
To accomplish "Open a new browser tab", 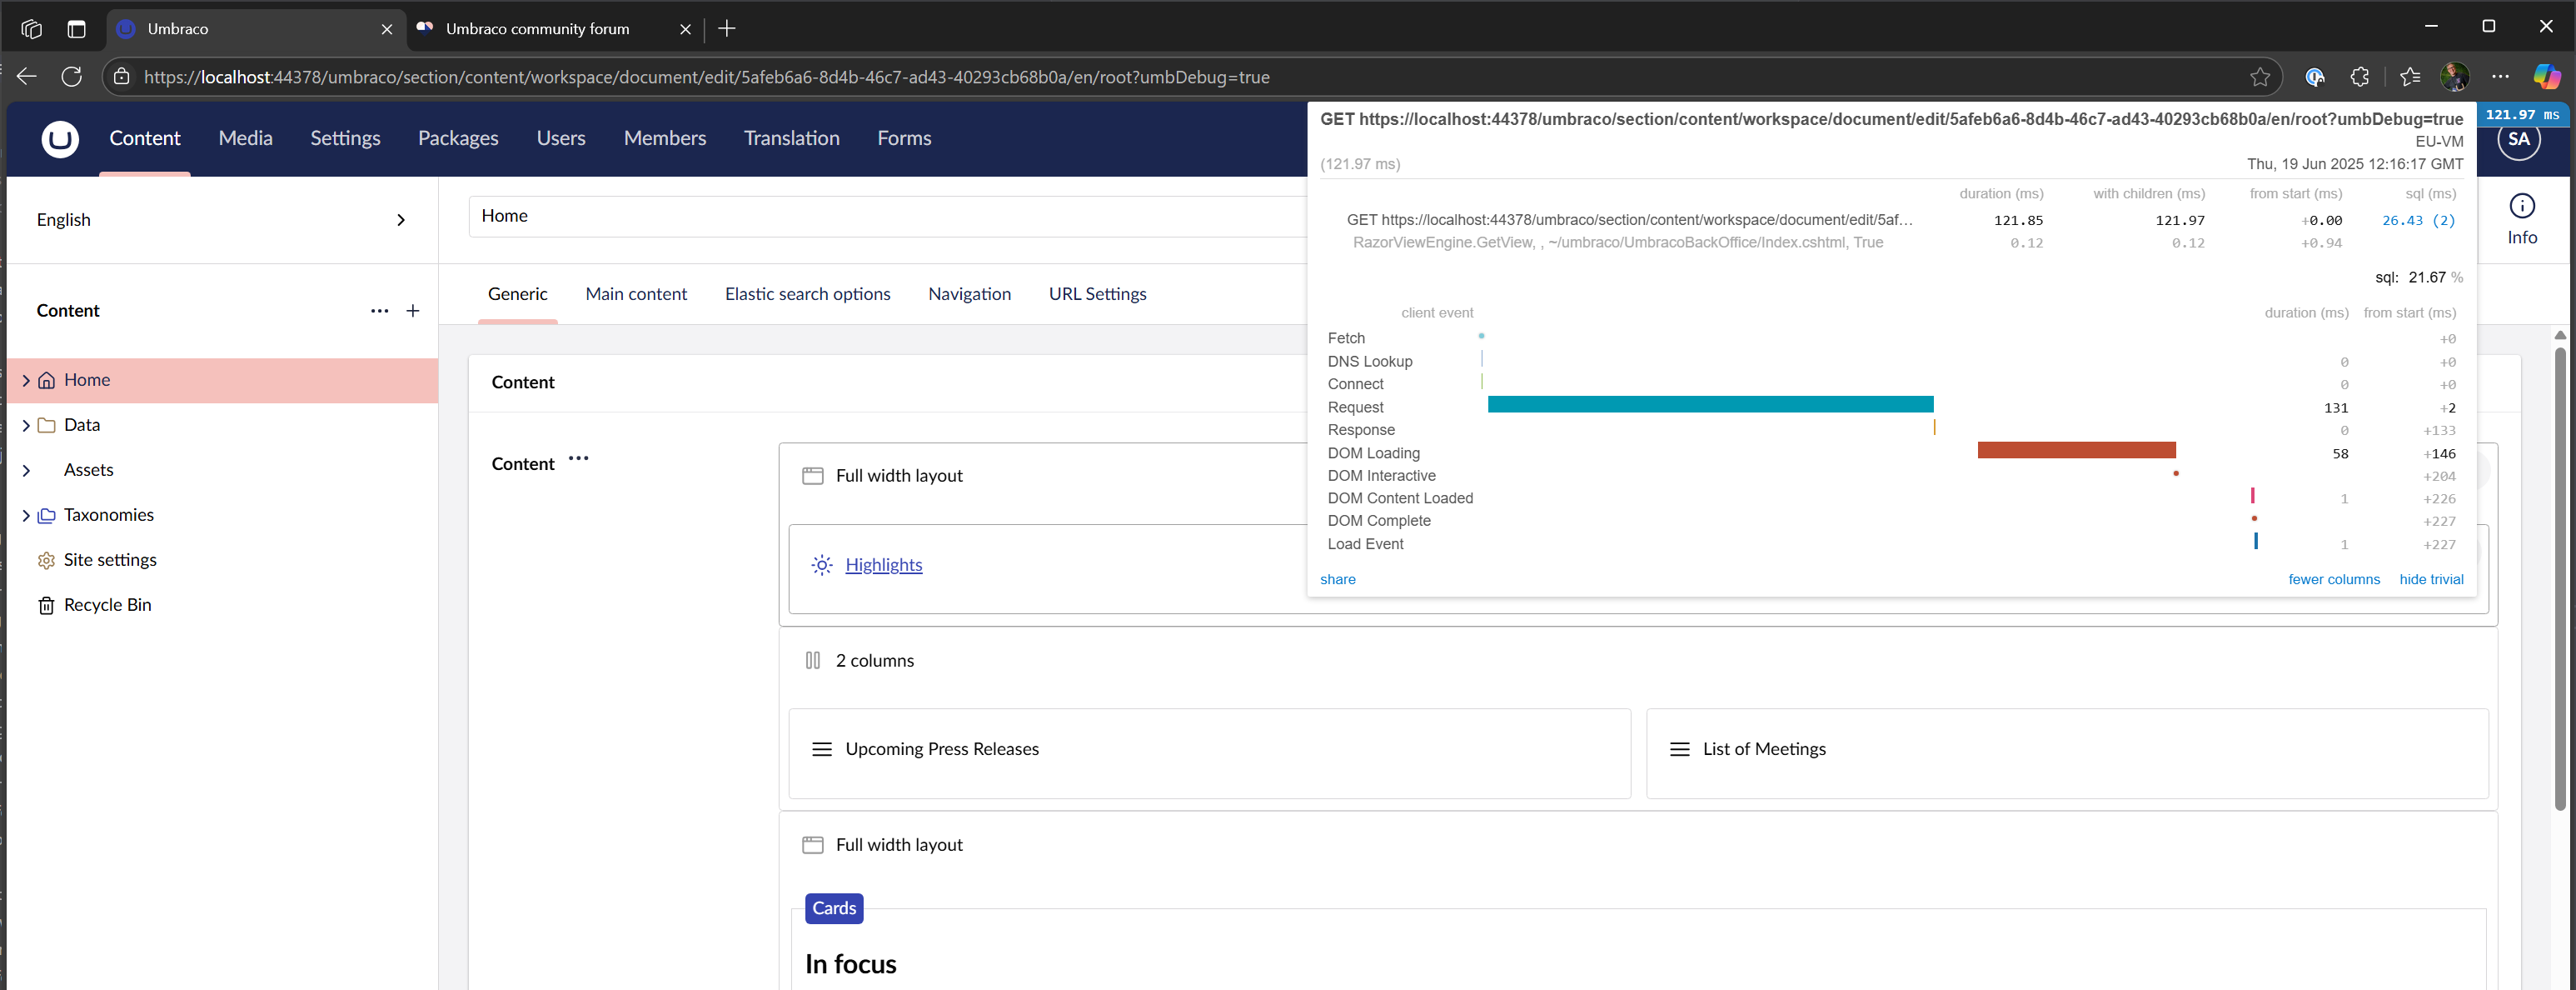I will pyautogui.click(x=727, y=29).
